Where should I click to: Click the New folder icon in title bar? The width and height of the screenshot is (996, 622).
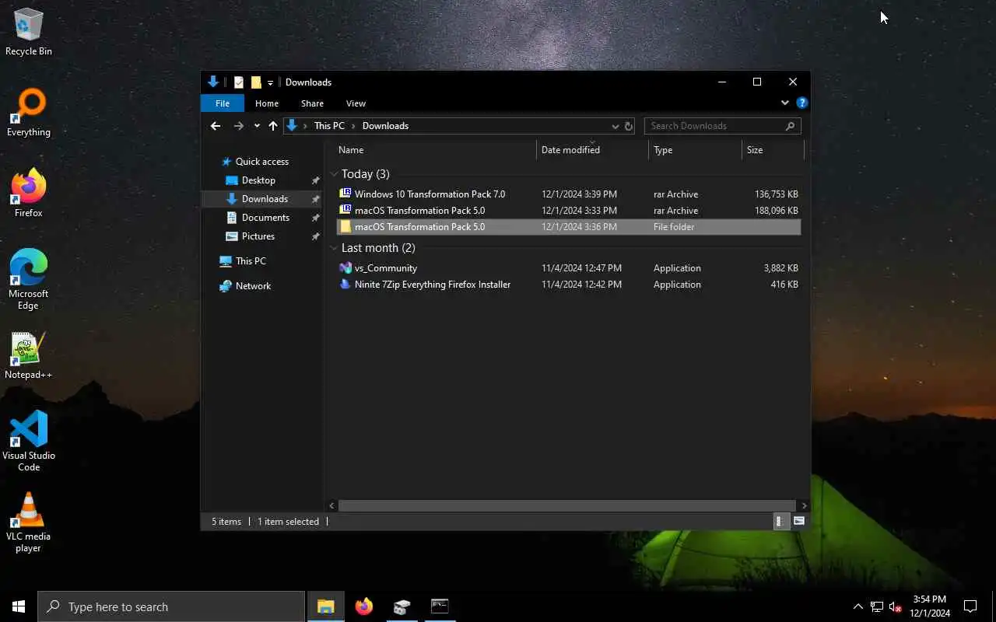click(256, 82)
